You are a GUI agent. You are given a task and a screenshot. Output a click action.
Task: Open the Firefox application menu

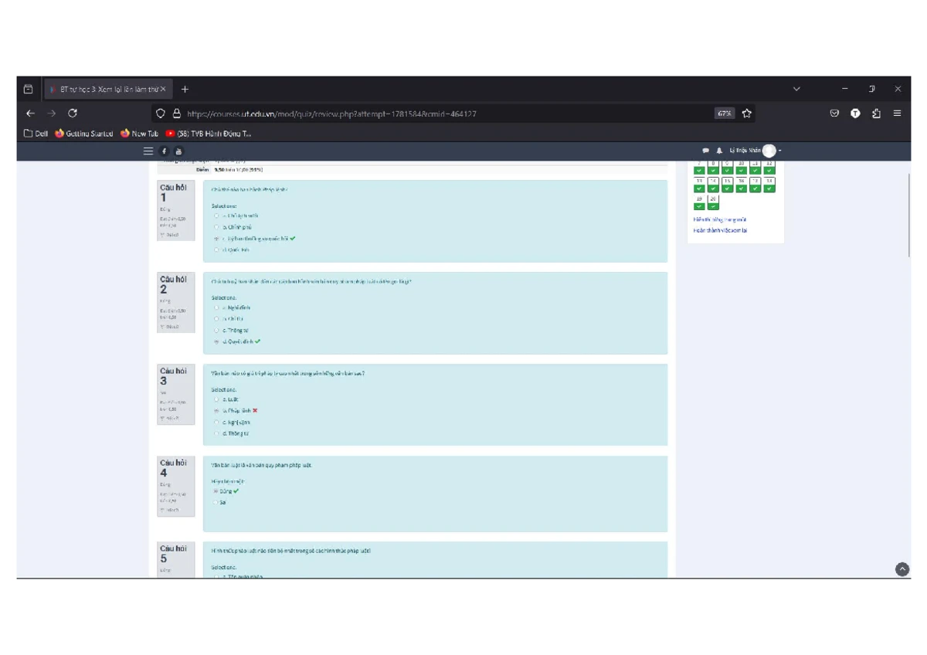pos(897,114)
